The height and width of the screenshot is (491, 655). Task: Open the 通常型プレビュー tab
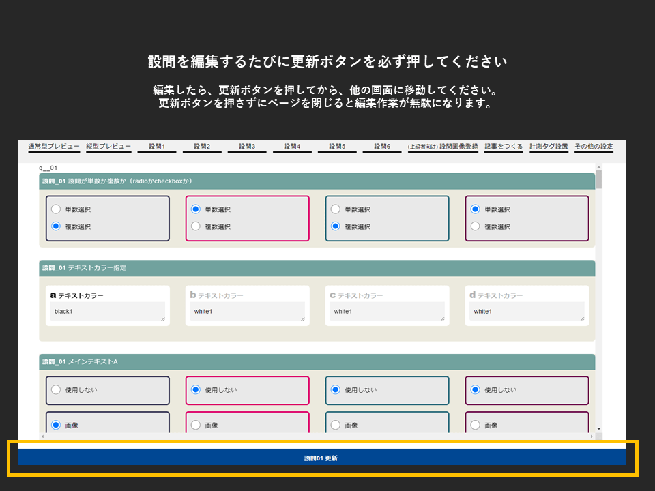point(54,147)
